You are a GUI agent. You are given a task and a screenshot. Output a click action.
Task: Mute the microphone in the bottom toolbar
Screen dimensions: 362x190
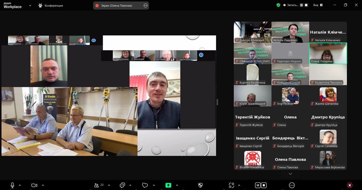pyautogui.click(x=12, y=185)
